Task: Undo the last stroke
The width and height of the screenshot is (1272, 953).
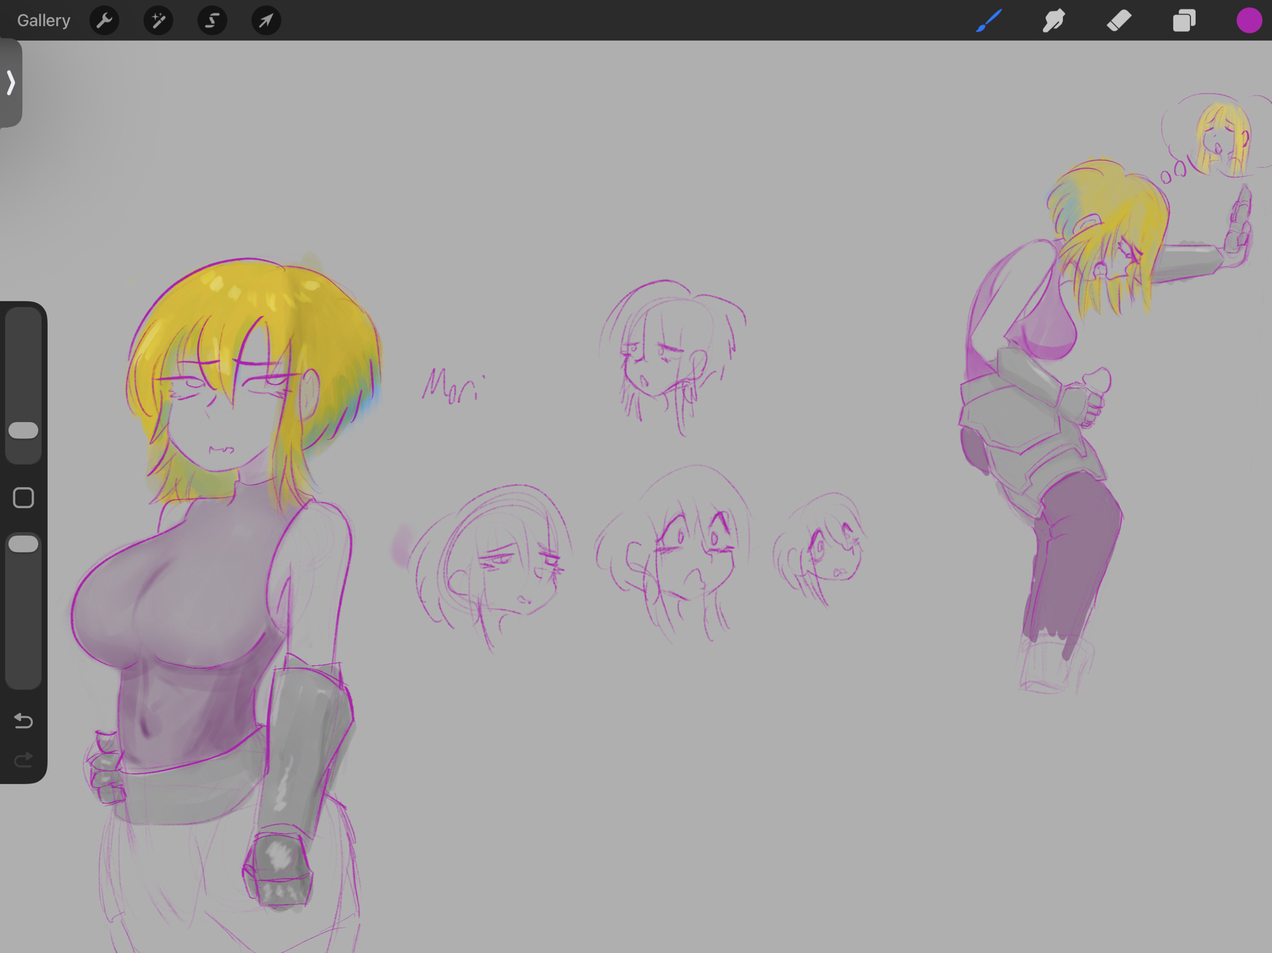Action: click(24, 720)
